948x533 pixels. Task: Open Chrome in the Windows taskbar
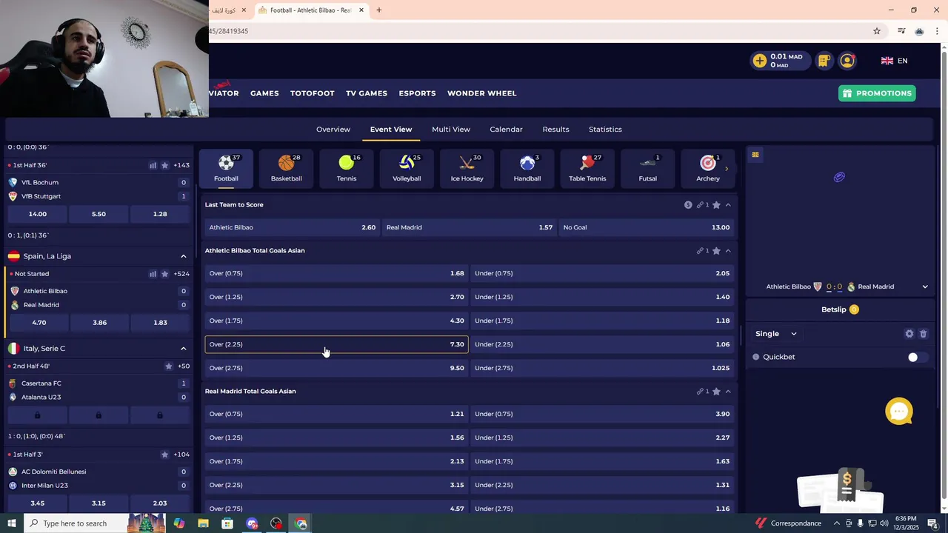coord(301,523)
